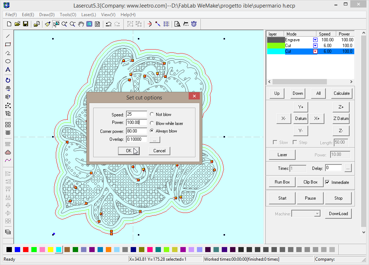
Task: Click the Speed input field in dialog
Action: (x=136, y=114)
